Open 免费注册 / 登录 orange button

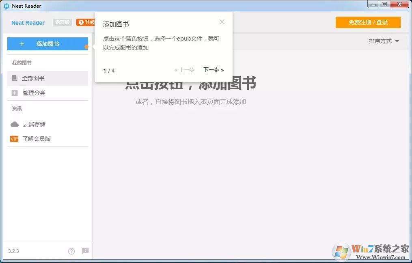pos(368,22)
